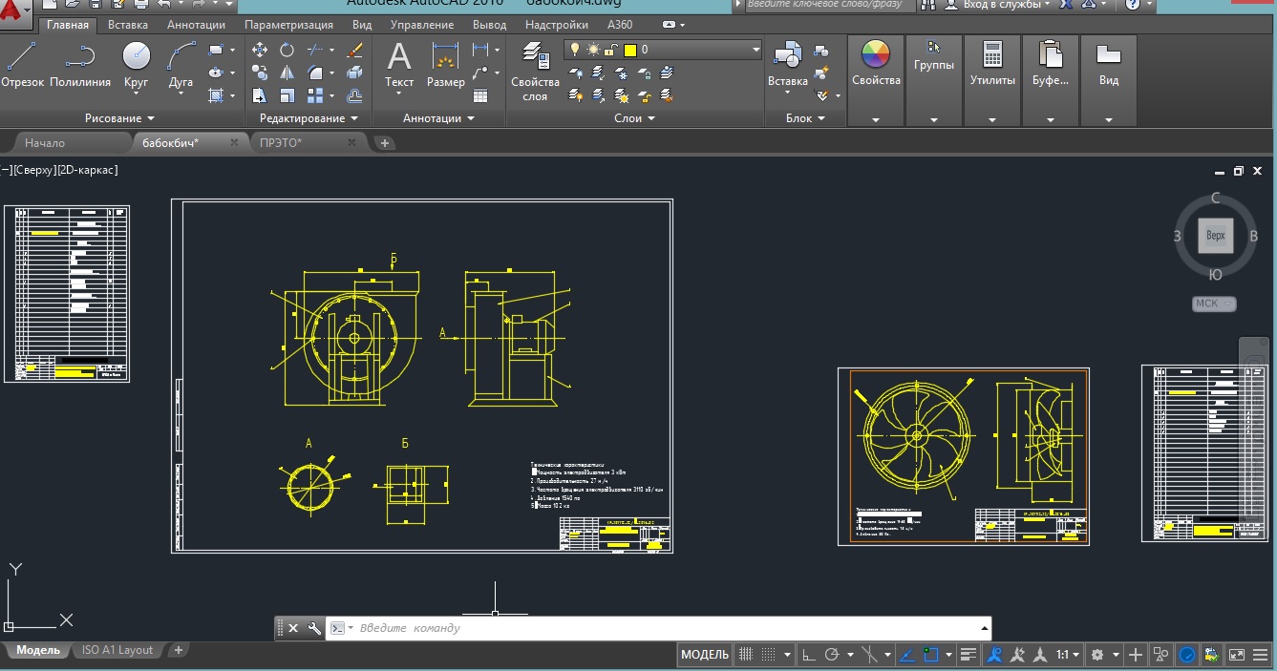
Task: Click the МСК coordinate system button
Action: click(x=1214, y=304)
